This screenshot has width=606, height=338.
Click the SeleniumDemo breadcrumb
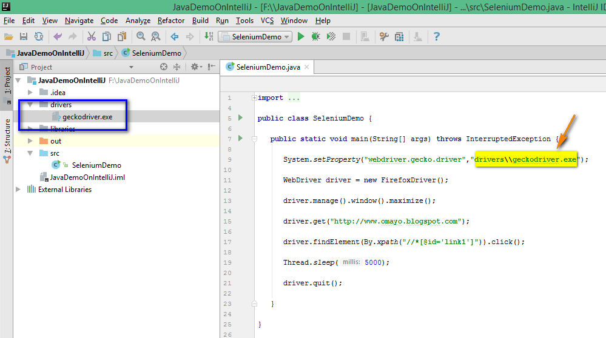[152, 53]
